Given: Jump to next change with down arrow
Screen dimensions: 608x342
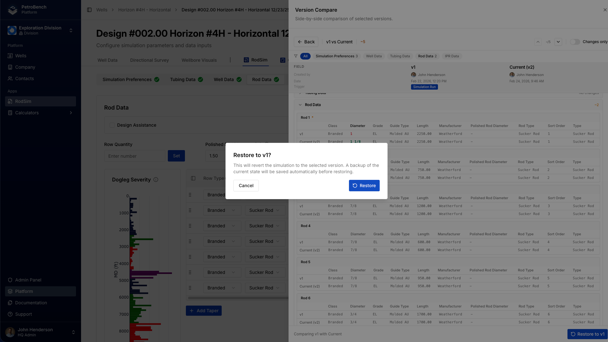Looking at the screenshot, I should pyautogui.click(x=558, y=42).
